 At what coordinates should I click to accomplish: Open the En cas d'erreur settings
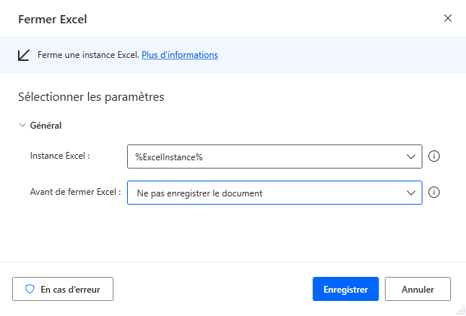point(62,288)
